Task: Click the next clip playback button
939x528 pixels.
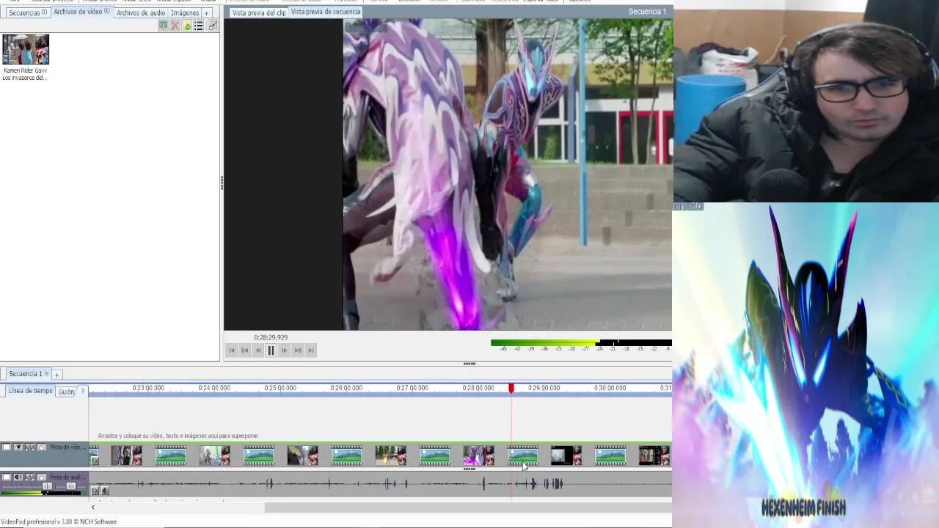Action: click(x=297, y=351)
